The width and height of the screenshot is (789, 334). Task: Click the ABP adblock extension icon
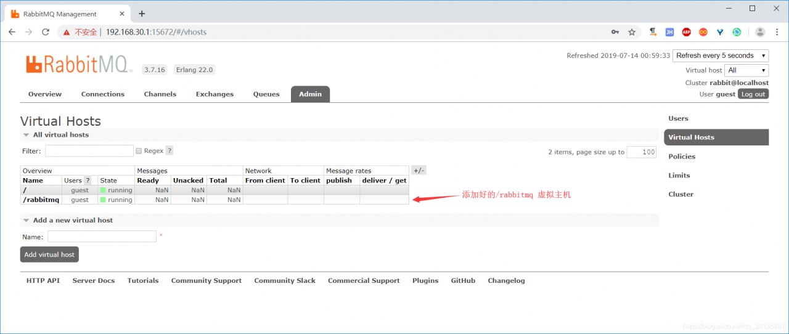coord(686,32)
